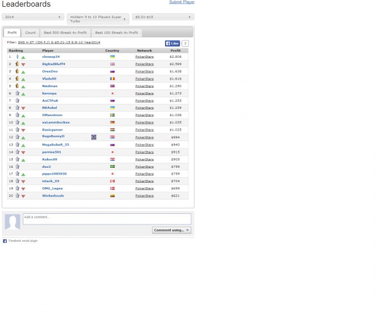Image resolution: width=389 pixels, height=330 pixels.
Task: Open Kukoc69 player profile
Action: click(x=49, y=159)
